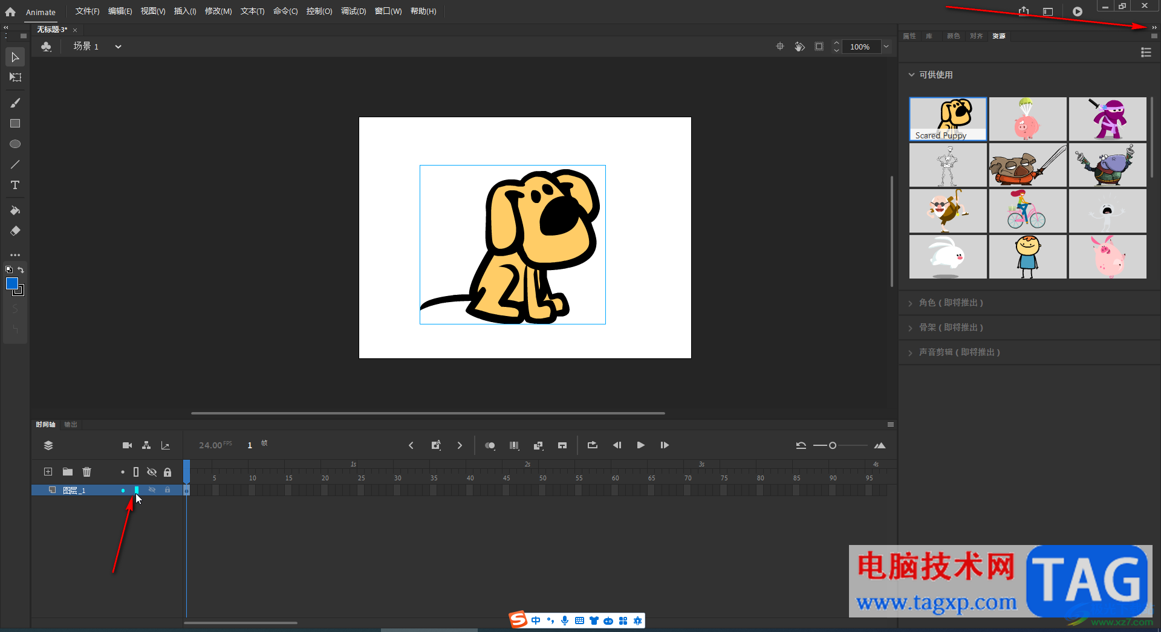Select the Free Transform tool

15,77
